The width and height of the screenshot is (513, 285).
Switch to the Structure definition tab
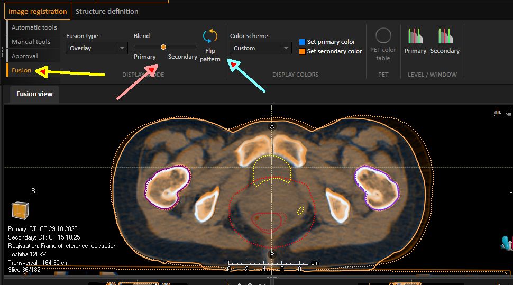(x=106, y=11)
